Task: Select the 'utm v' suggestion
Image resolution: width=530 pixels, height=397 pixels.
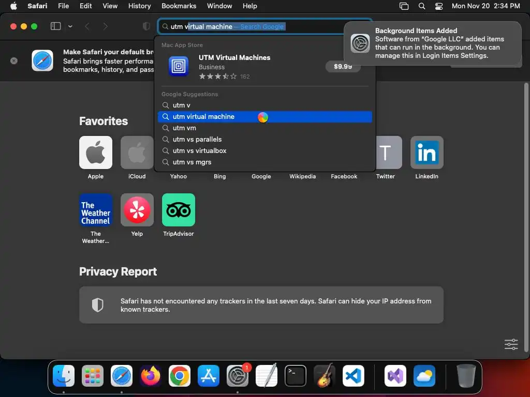Action: coord(265,105)
